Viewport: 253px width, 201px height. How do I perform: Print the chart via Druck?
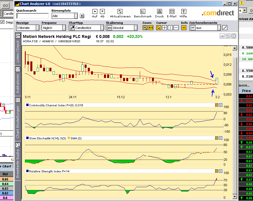point(159,12)
